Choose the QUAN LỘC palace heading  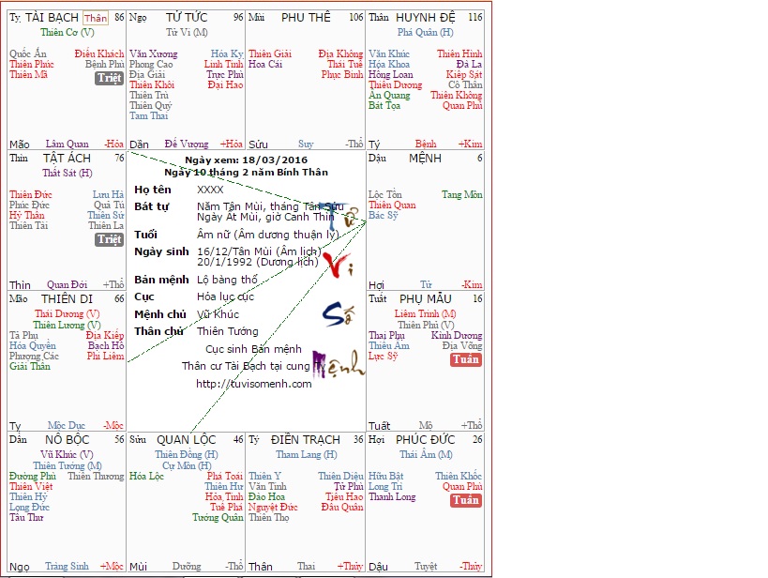186,440
